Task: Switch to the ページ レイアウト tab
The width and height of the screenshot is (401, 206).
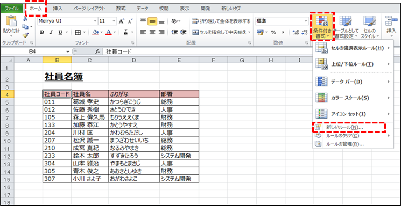Action: pyautogui.click(x=89, y=9)
